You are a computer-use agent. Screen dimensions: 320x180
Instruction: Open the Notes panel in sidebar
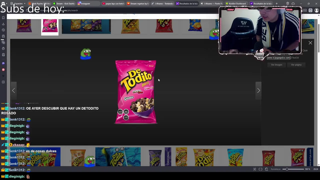pos(3,36)
